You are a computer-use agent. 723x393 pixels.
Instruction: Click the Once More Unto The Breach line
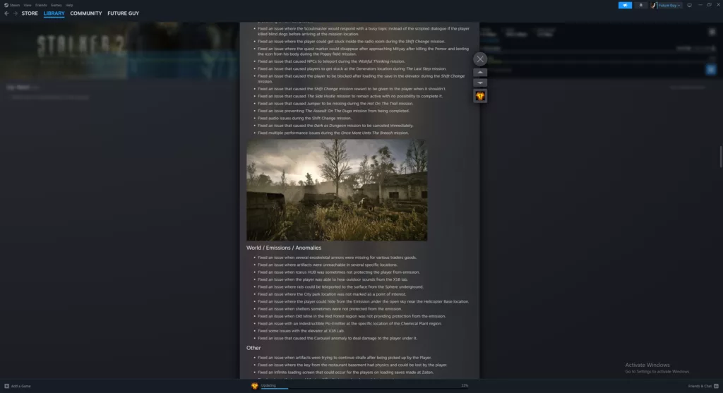click(333, 133)
